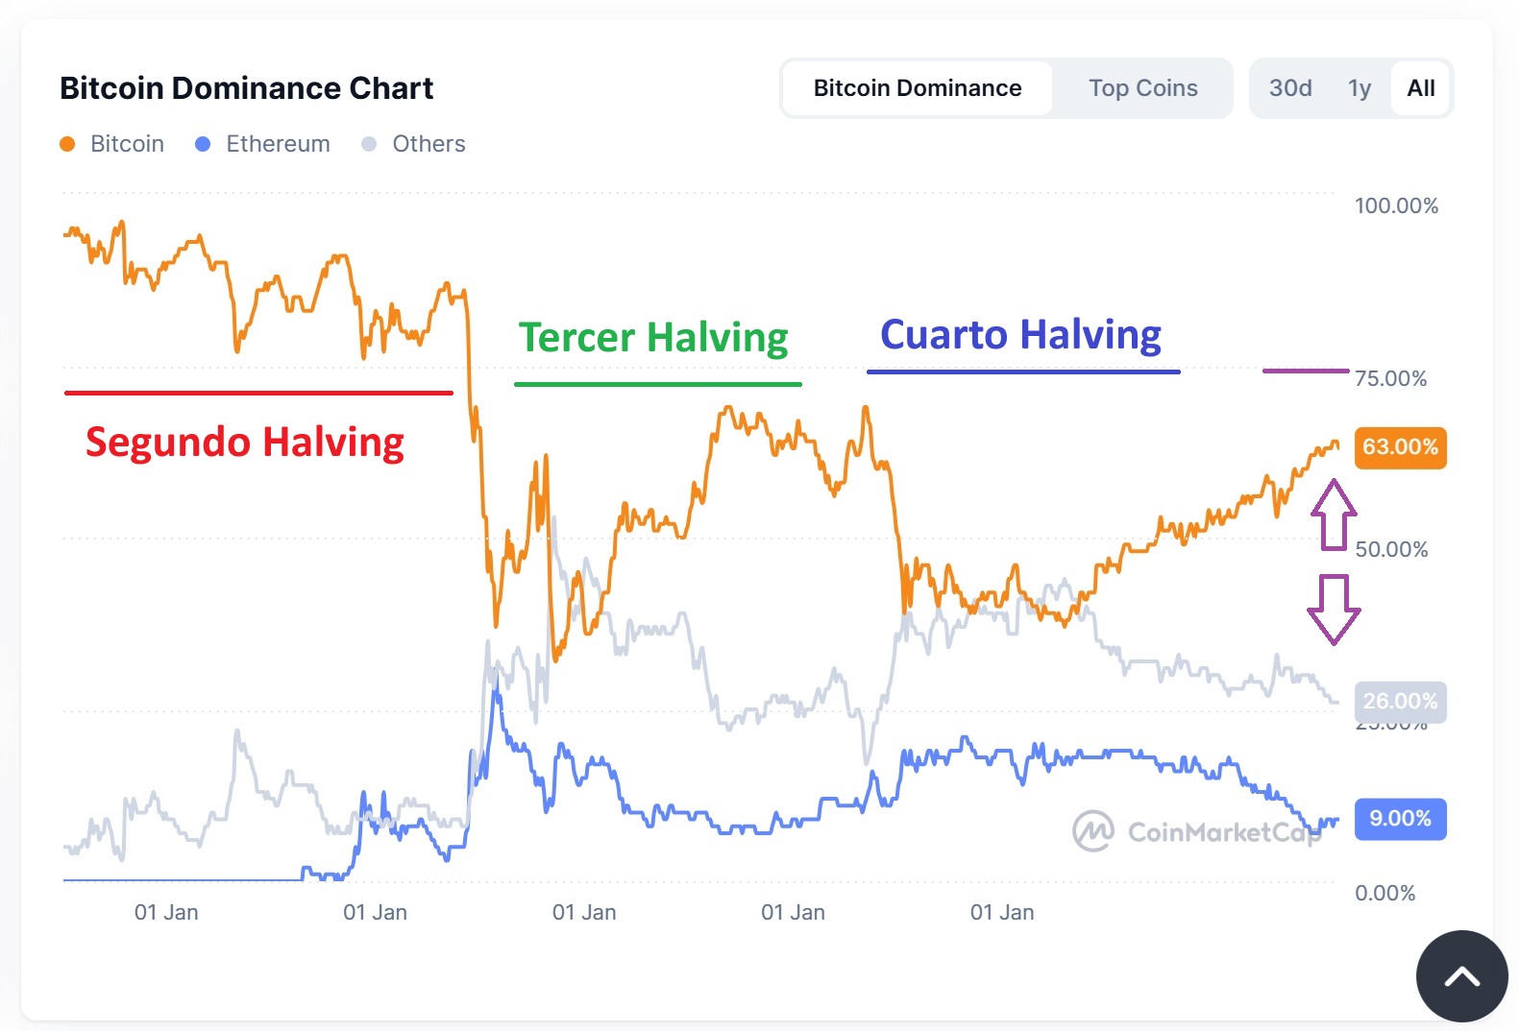
Task: Toggle Bitcoin series via legend label
Action: [127, 144]
